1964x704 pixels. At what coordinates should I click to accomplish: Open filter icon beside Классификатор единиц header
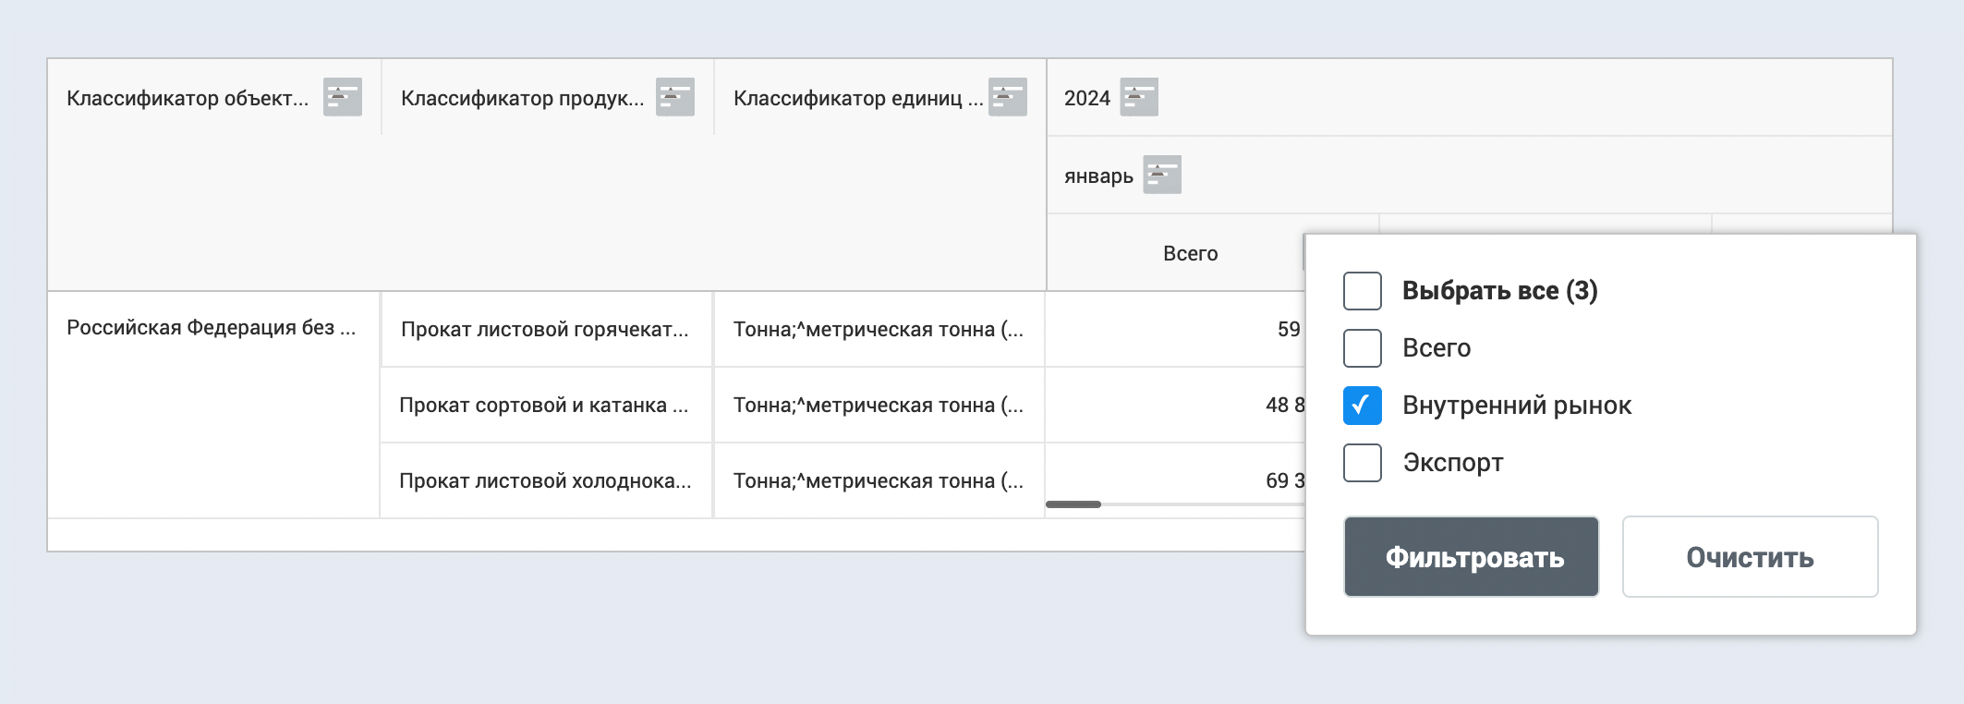1007,97
